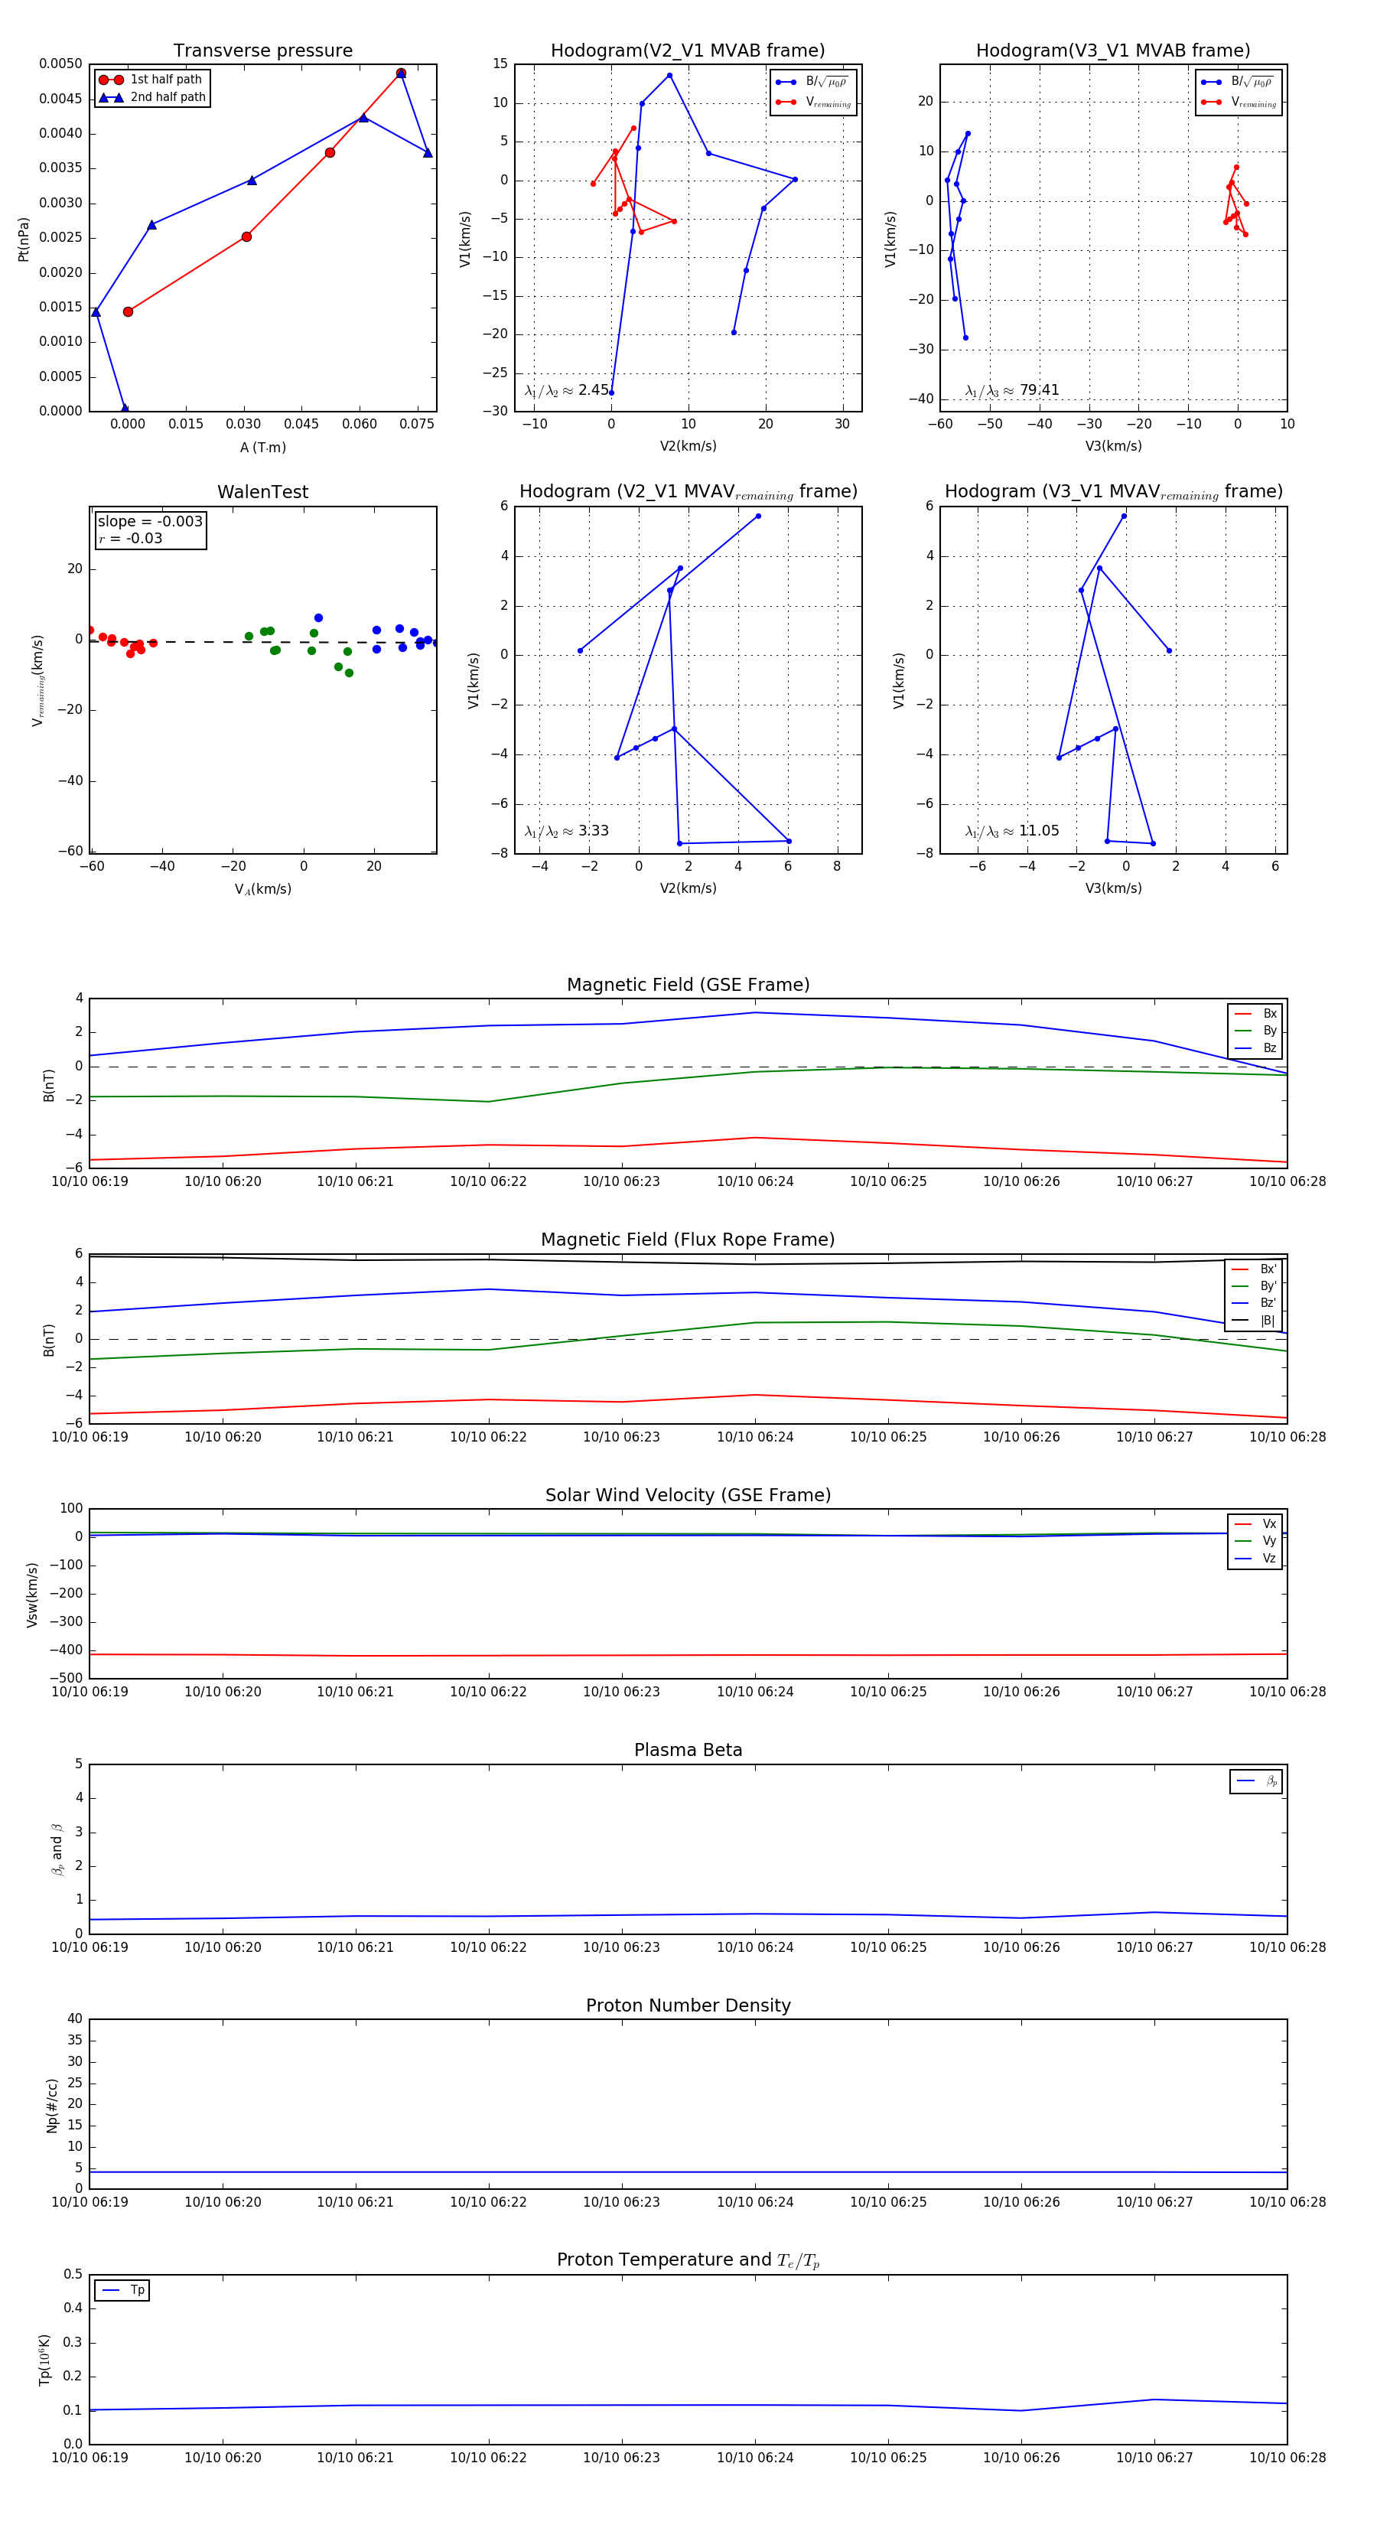Click the "10/10 06:26" tick under Solar Wind Velocity plot
The height and width of the screenshot is (2525, 1377).
[1021, 1692]
